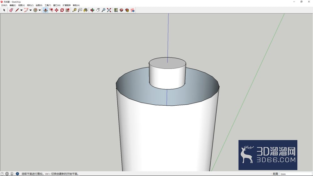Click the Send to LayOut icon
Viewport: 313px width, 176px height.
click(x=132, y=10)
